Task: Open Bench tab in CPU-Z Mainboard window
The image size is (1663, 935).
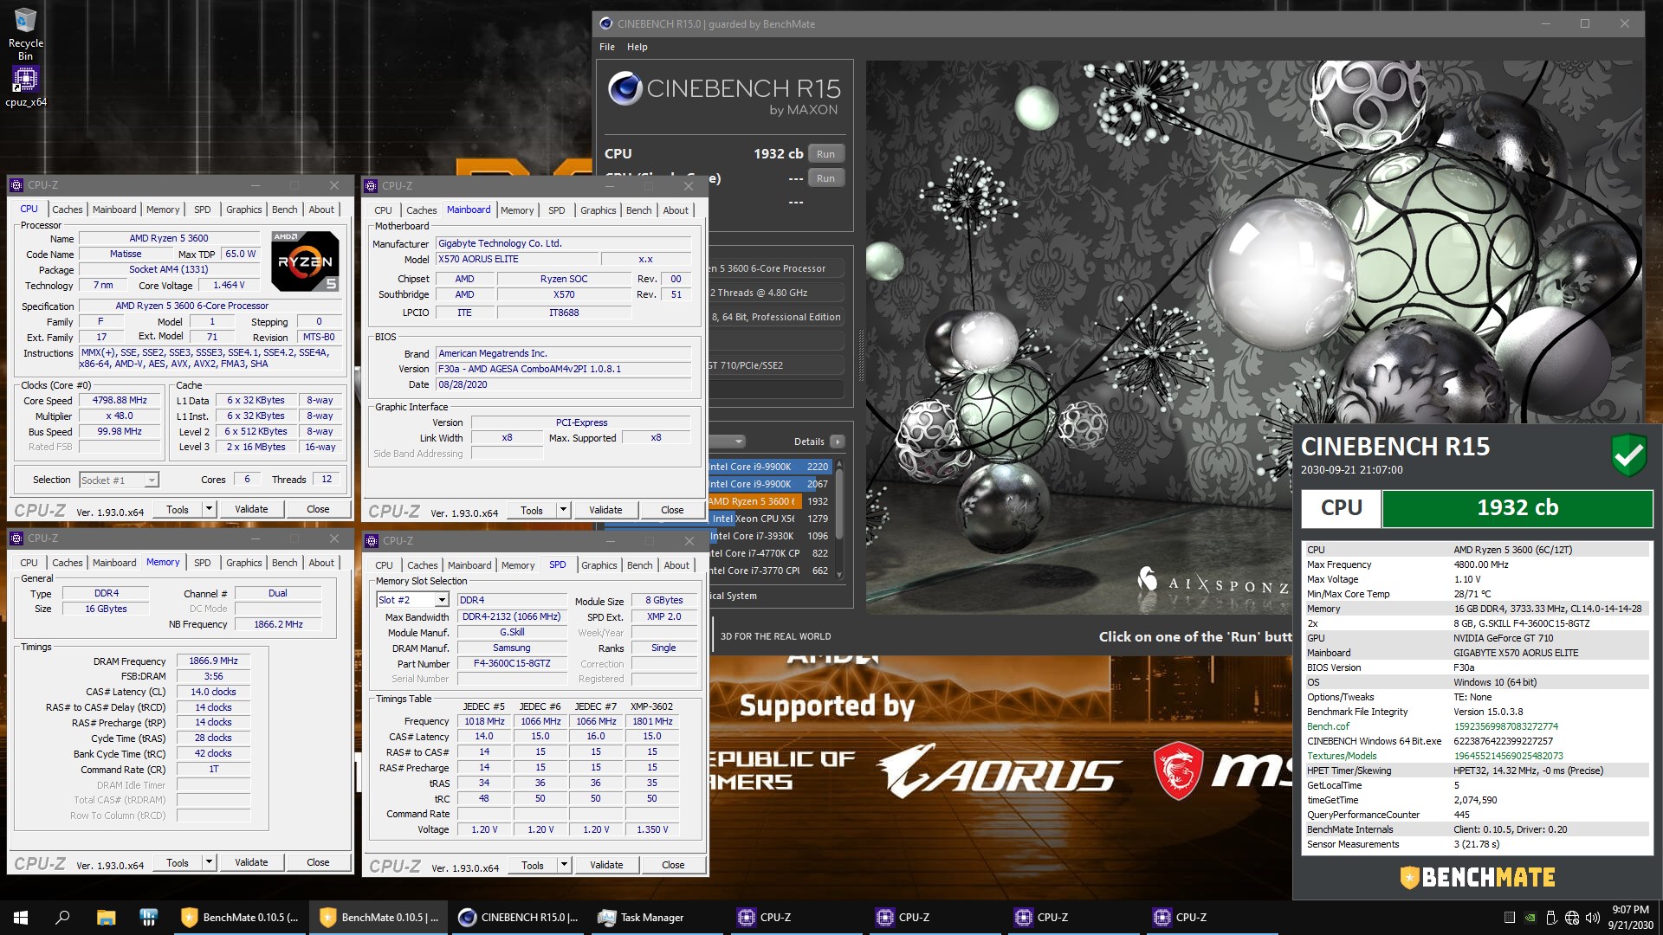Action: [639, 210]
